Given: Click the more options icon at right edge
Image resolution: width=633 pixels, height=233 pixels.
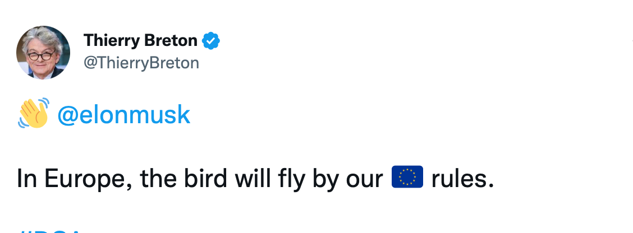Looking at the screenshot, I should (x=632, y=41).
